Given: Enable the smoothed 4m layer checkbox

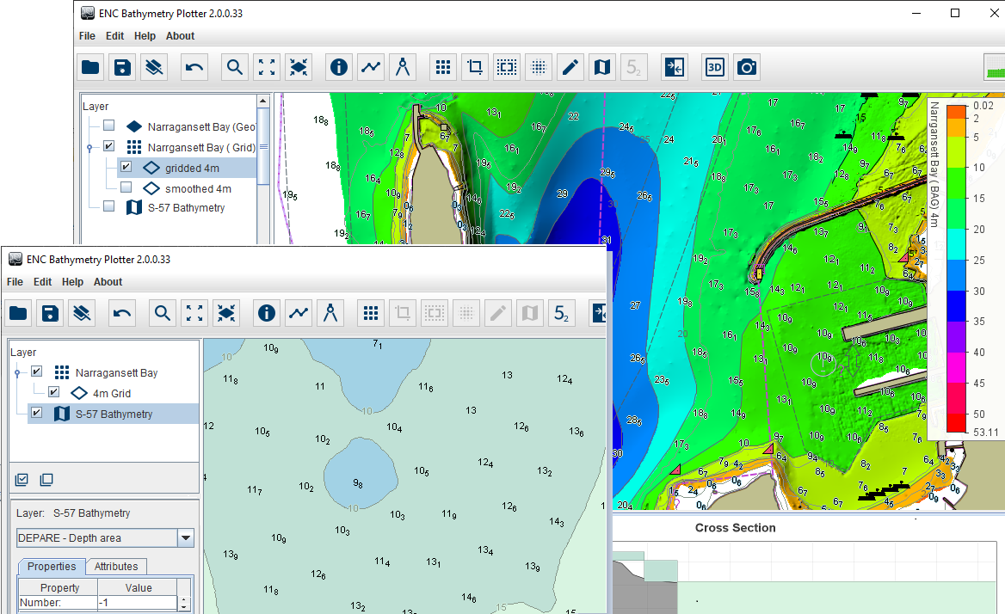Looking at the screenshot, I should [126, 187].
